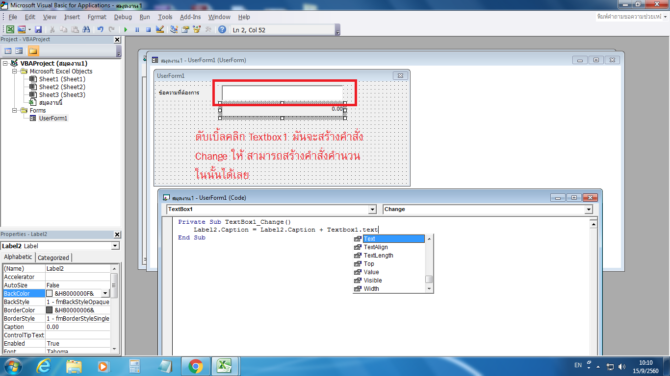Click View Code icon in Project panel
670x376 pixels.
[8, 51]
